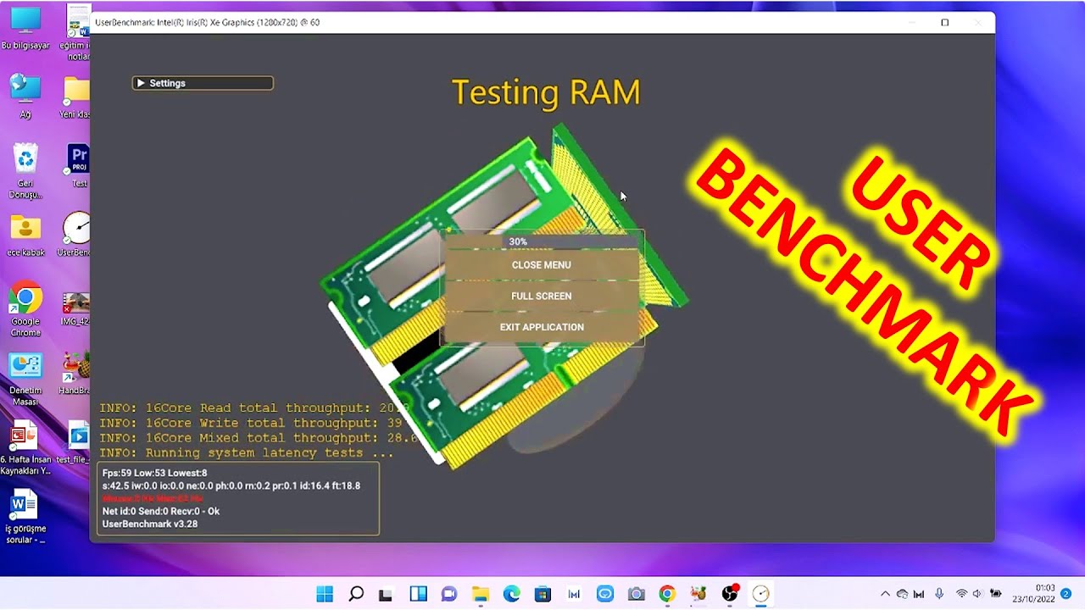Select 'iş görüşme sorular' Word document icon
1085x610 pixels.
[x=25, y=517]
